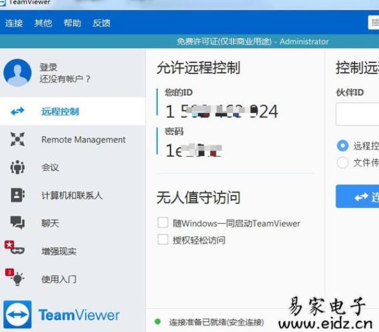This screenshot has width=379, height=332.
Task: Open the 连接 menu
Action: 14,23
